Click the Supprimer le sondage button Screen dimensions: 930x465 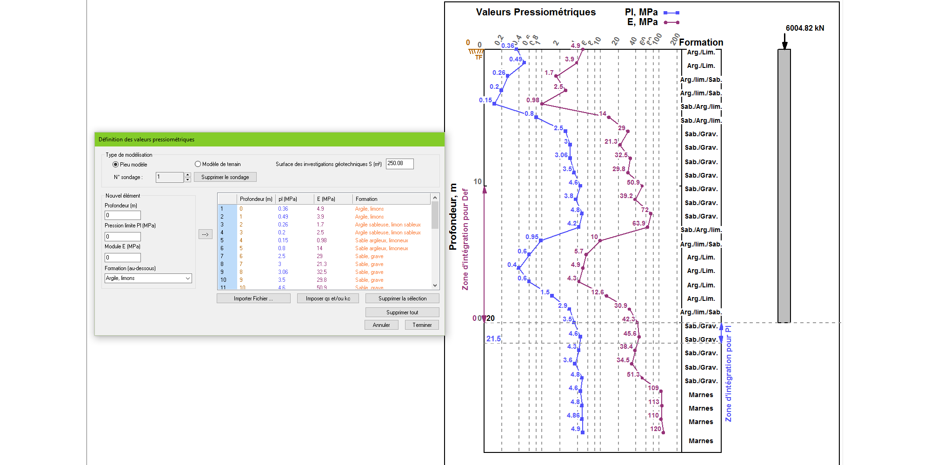tap(225, 177)
